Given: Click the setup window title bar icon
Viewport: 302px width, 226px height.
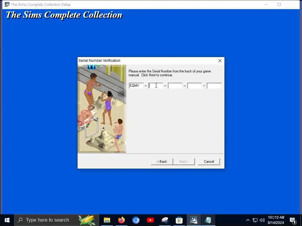Looking at the screenshot, I should click(7, 4).
